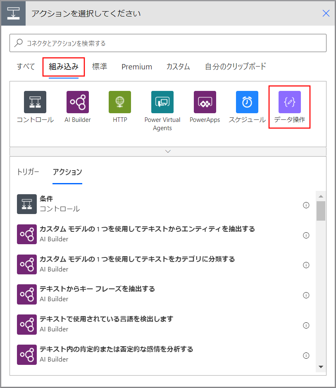Expand the connector list with chevron
This screenshot has width=336, height=388.
pyautogui.click(x=168, y=151)
